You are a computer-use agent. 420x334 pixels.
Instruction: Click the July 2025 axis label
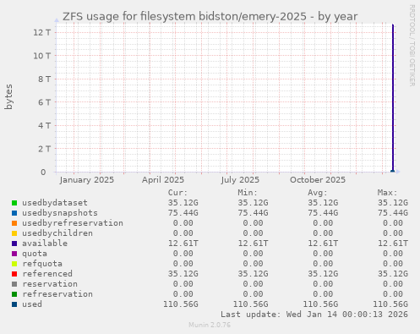click(240, 180)
